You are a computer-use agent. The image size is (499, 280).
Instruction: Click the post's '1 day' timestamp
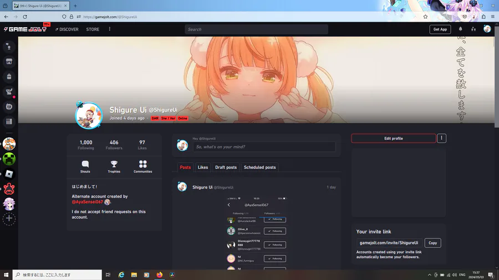click(331, 187)
